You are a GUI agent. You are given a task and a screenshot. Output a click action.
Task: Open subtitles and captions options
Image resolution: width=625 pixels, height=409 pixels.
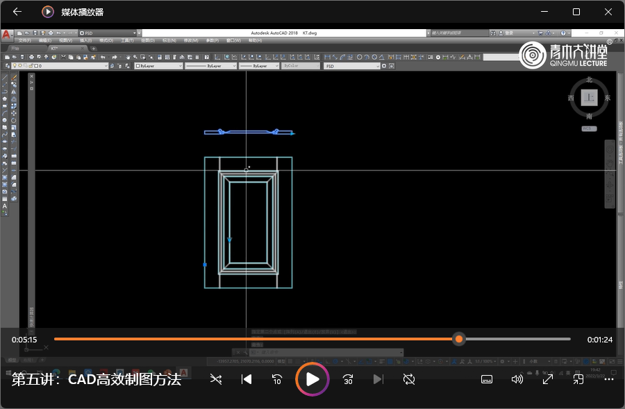click(x=487, y=379)
